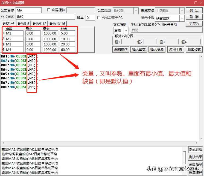Open the 参数9-12 tab

pyautogui.click(x=39, y=24)
